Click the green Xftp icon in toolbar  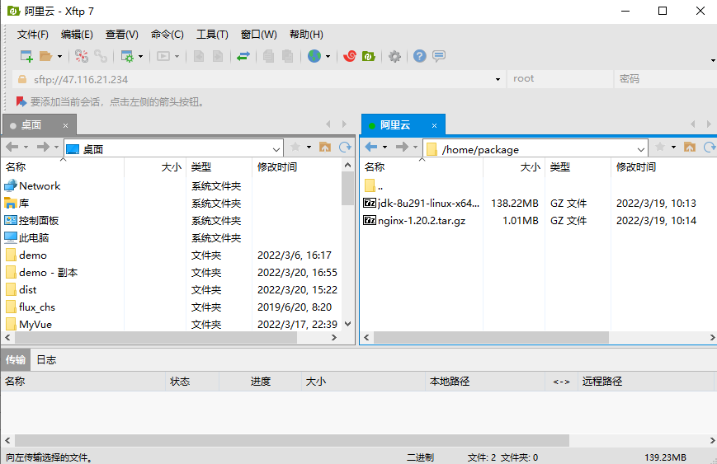(x=369, y=56)
